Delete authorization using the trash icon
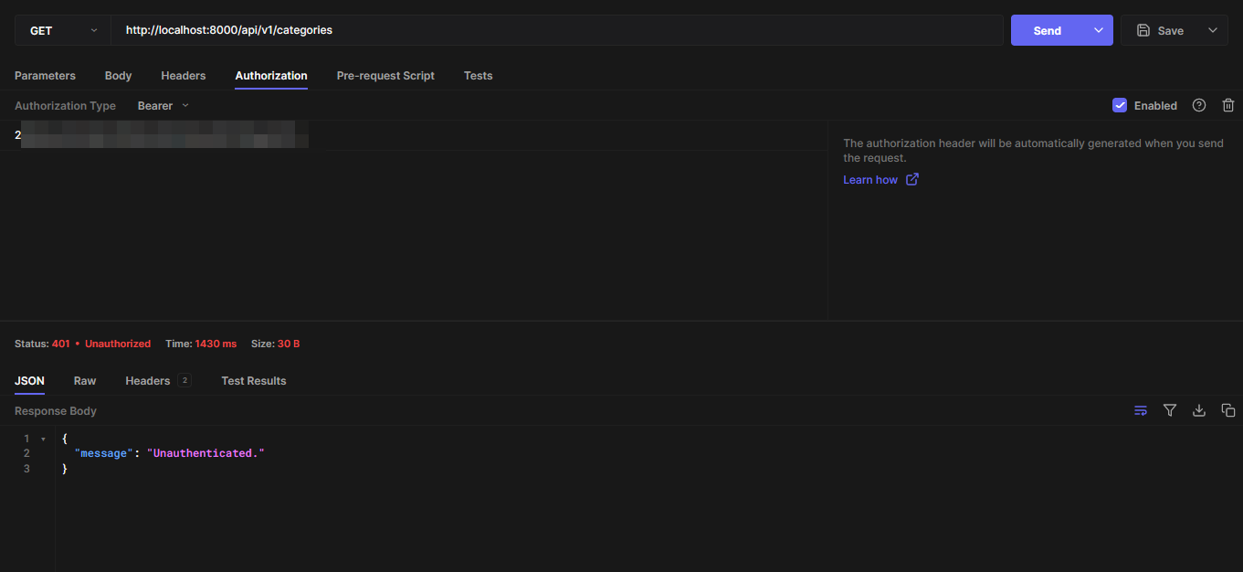The height and width of the screenshot is (572, 1243). tap(1228, 105)
